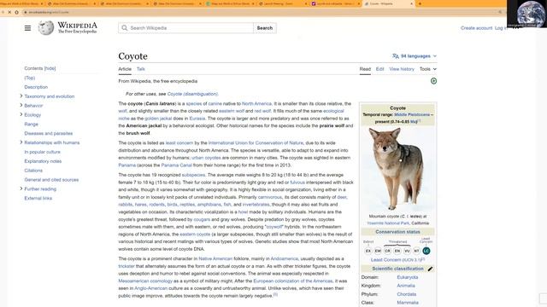Open the Chordata phylum link
This screenshot has height=307, width=547.
(x=407, y=294)
